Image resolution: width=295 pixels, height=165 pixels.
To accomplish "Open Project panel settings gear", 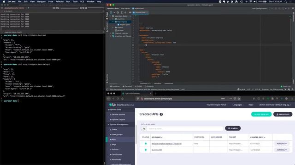I will pos(130,12).
